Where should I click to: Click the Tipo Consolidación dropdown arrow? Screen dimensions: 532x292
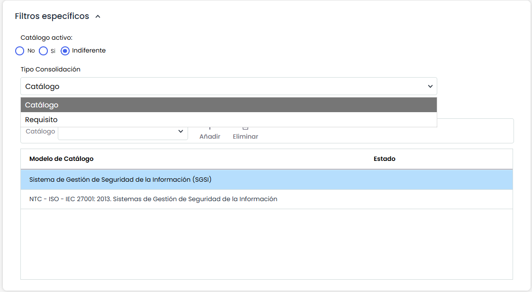pyautogui.click(x=430, y=86)
